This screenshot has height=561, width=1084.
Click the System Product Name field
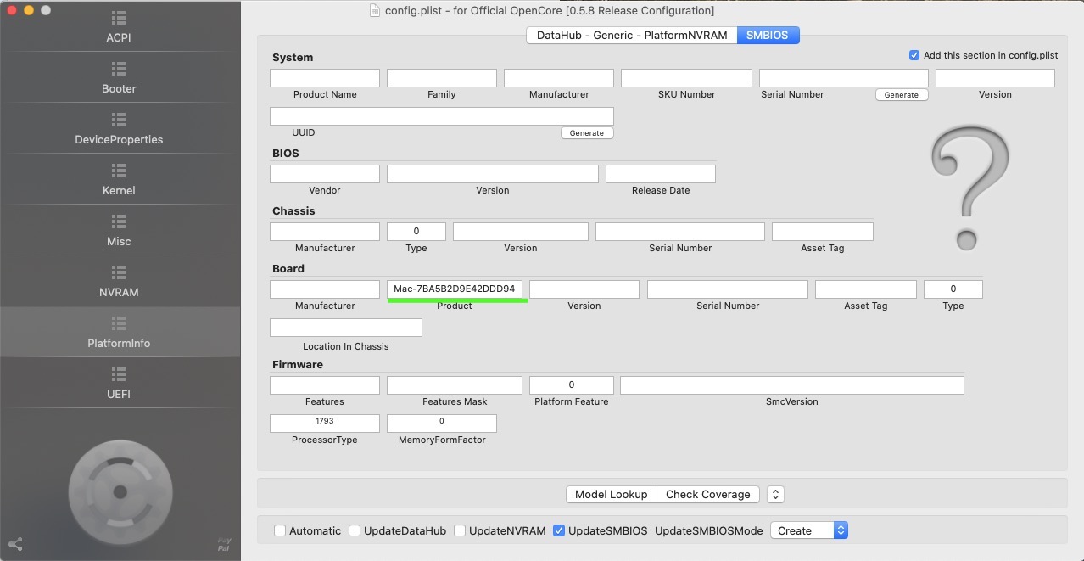coord(325,78)
